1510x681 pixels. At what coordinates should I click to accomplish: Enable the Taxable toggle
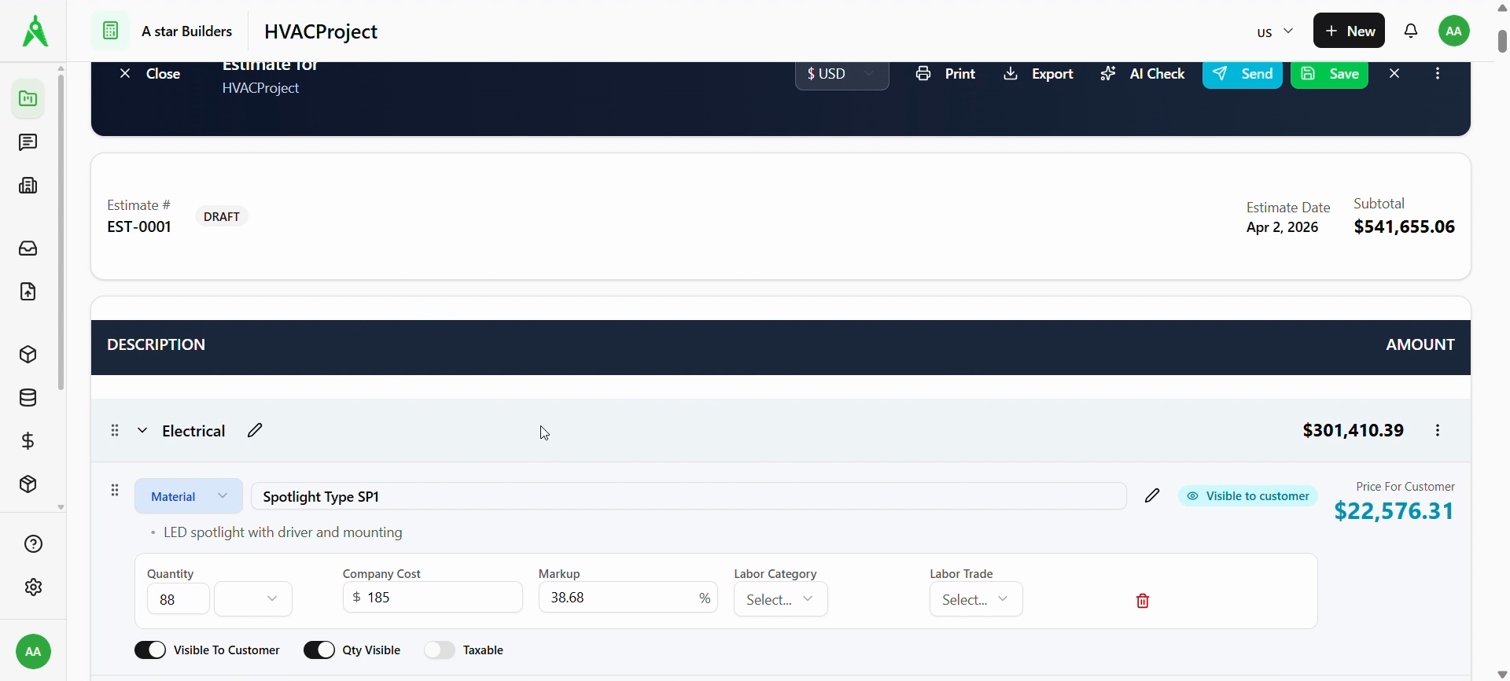440,650
